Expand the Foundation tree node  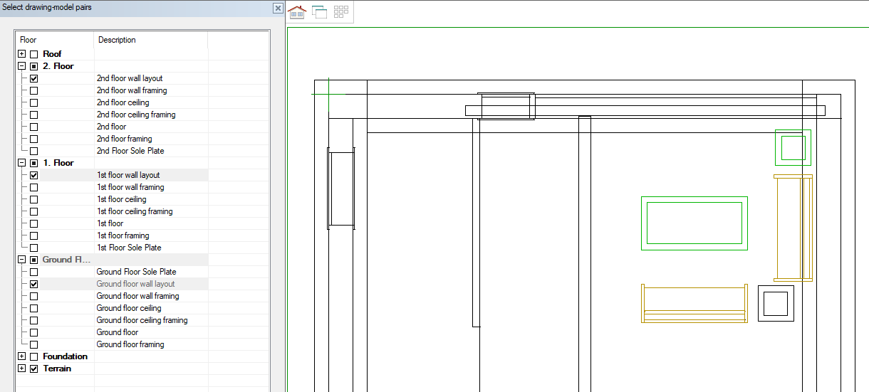[21, 356]
